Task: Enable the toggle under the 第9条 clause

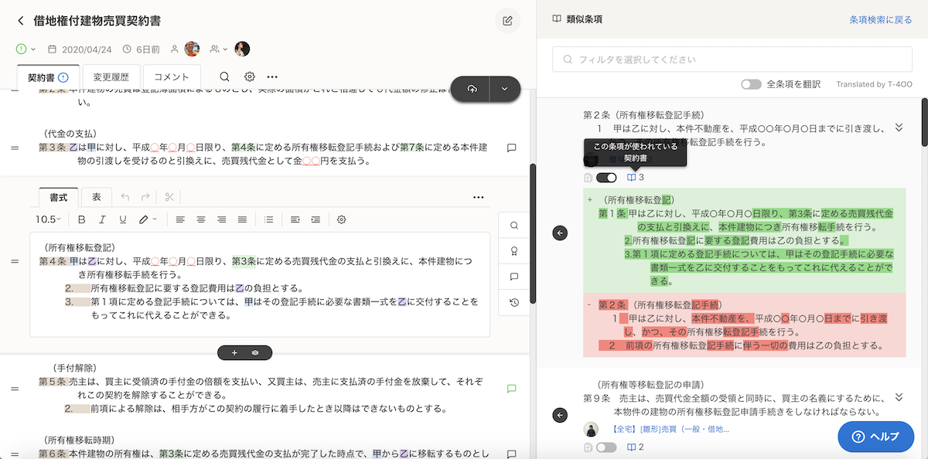Action: (x=607, y=447)
